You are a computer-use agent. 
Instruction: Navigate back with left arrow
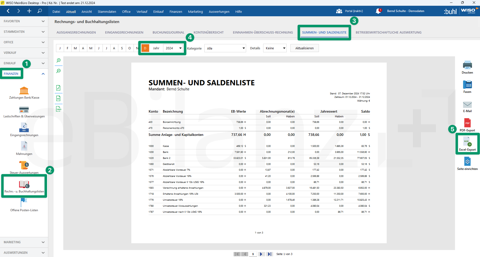[x=8, y=11]
